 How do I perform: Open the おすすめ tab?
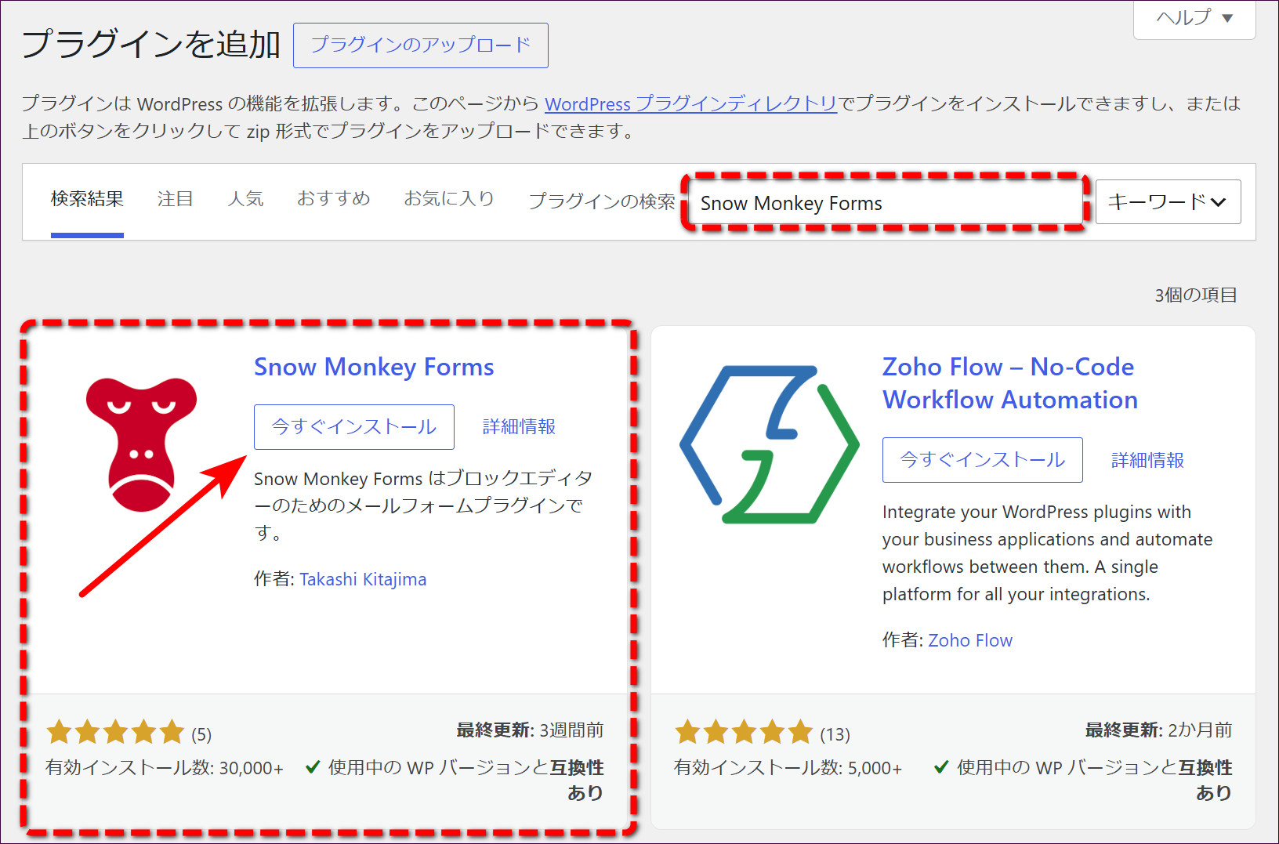[x=334, y=199]
